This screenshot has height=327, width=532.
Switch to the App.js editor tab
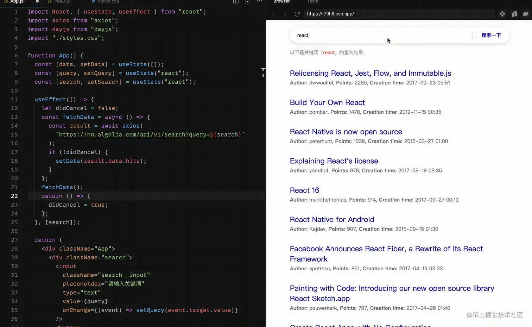[14, 1]
